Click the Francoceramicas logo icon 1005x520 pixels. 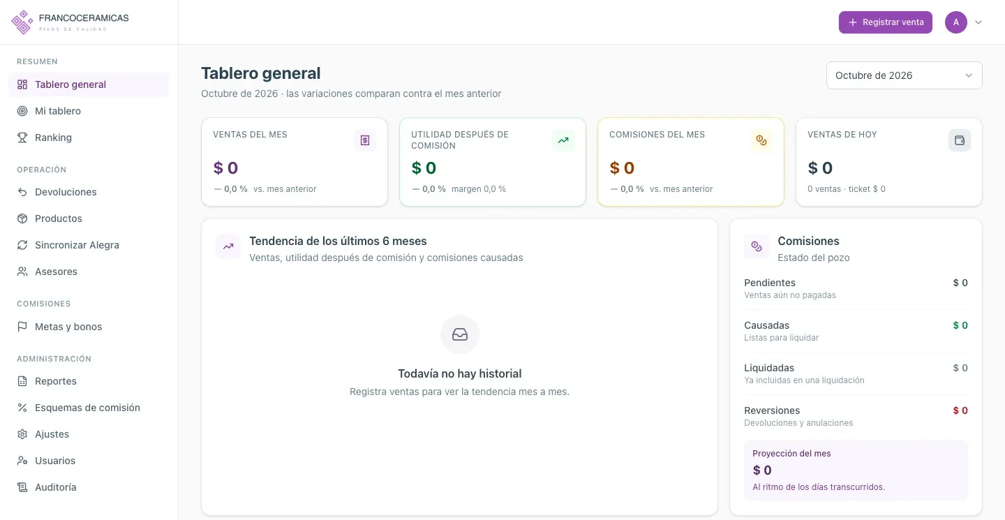pyautogui.click(x=22, y=22)
